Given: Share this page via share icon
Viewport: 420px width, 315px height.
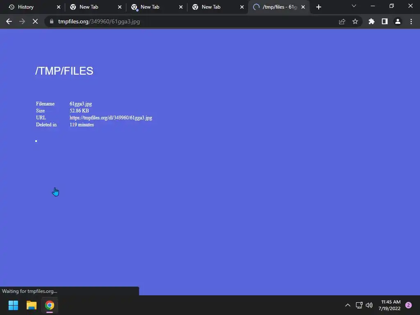Looking at the screenshot, I should [342, 21].
